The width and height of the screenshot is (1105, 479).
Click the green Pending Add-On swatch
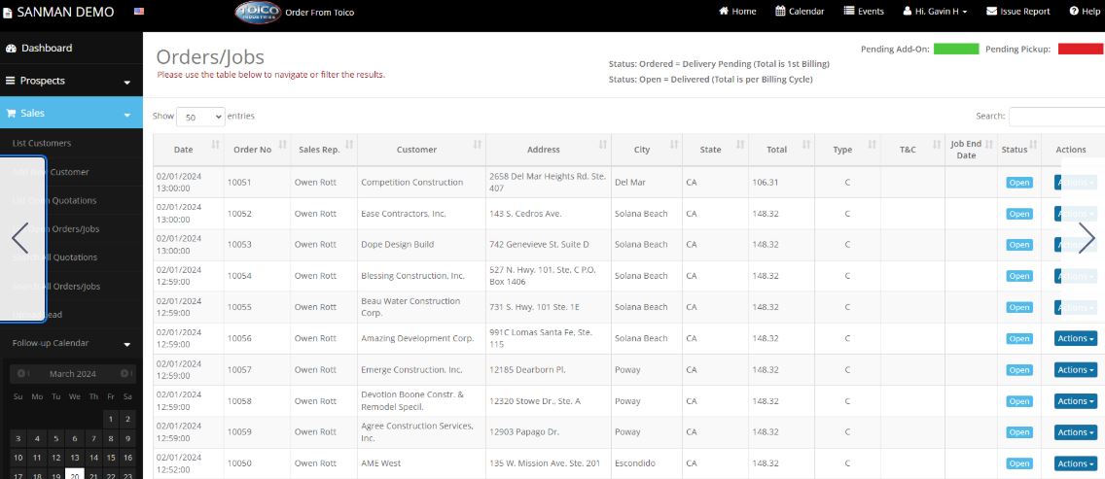pyautogui.click(x=955, y=49)
